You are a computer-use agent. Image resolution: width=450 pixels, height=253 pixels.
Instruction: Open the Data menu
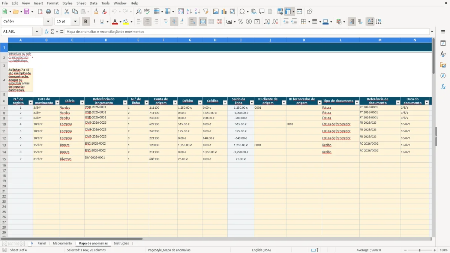click(x=93, y=3)
